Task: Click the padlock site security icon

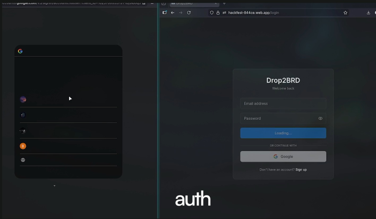Action: (218, 13)
